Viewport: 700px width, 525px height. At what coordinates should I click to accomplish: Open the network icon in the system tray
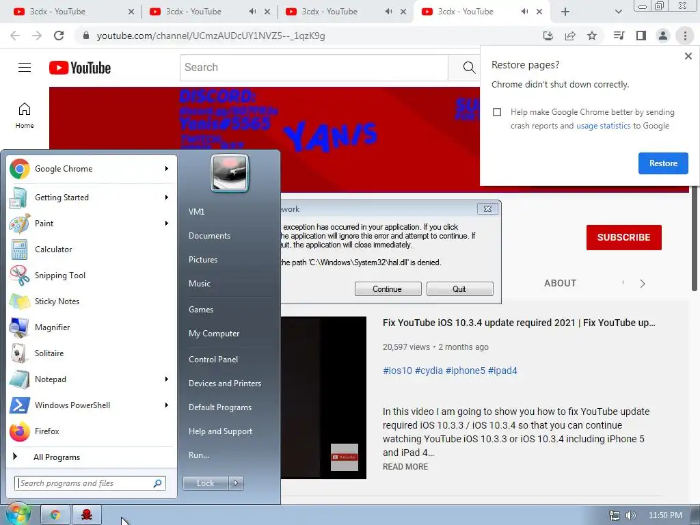click(x=615, y=515)
